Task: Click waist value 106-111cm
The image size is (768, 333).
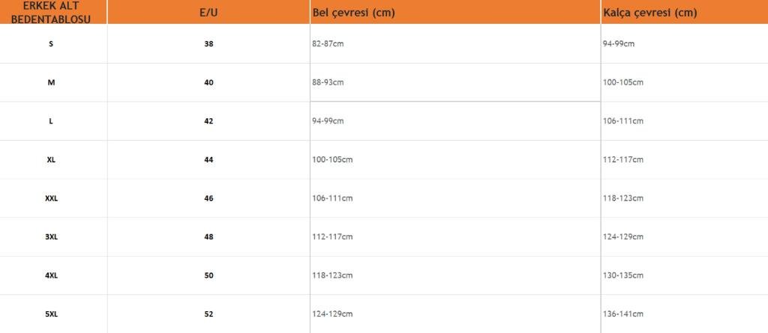Action: [332, 198]
